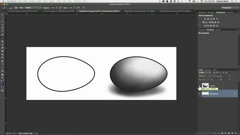The image size is (240, 135).
Task: Select the Horizontal Type tool
Action: click(2, 64)
